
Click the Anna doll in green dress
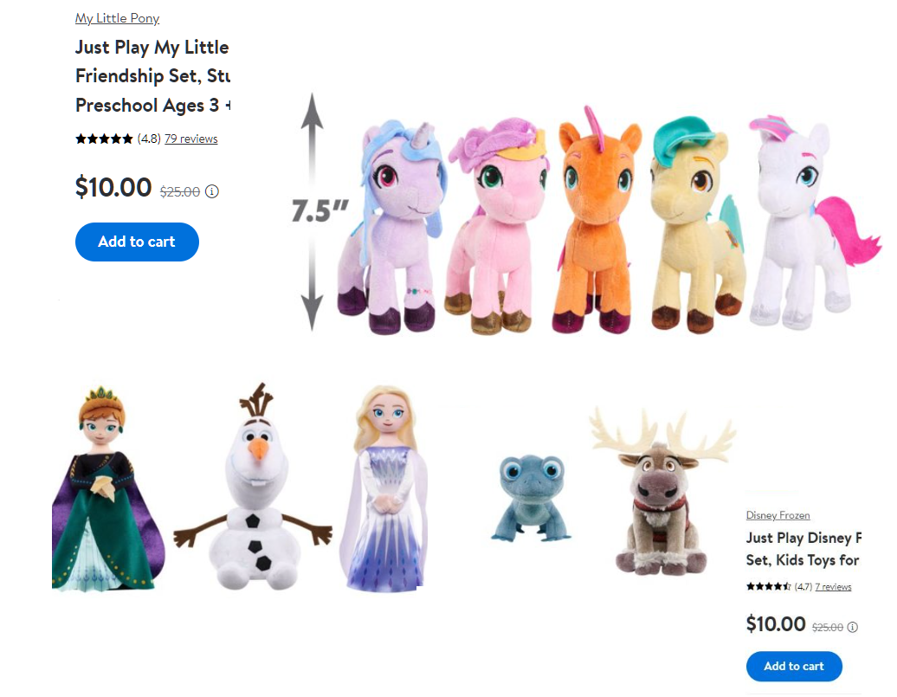pos(107,489)
